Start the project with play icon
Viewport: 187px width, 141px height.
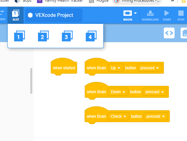click(x=167, y=15)
